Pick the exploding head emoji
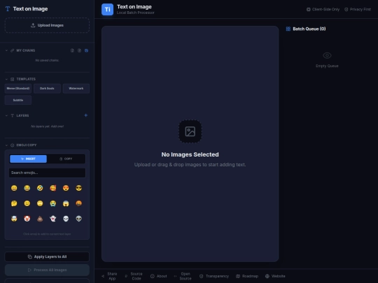Screen dimensions: 378x283 14,219
